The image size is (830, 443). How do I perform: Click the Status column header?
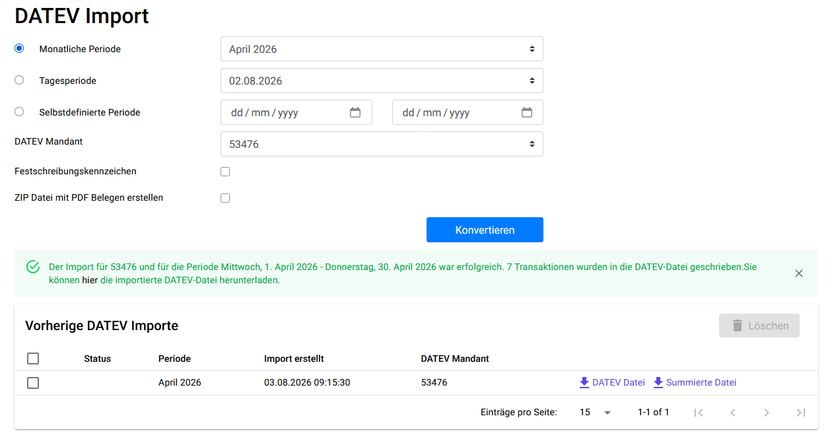97,358
